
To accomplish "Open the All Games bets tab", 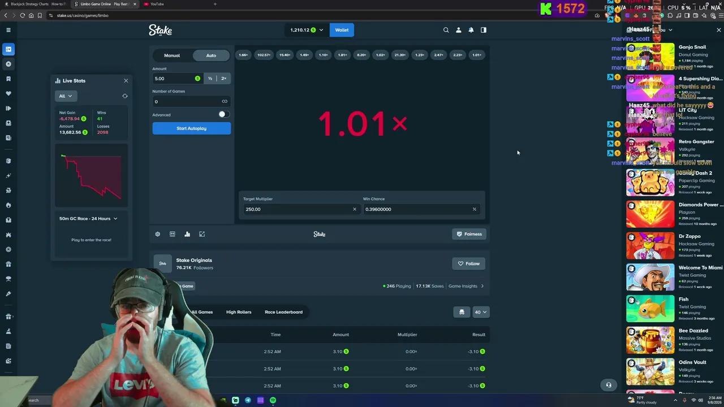I will coord(202,312).
